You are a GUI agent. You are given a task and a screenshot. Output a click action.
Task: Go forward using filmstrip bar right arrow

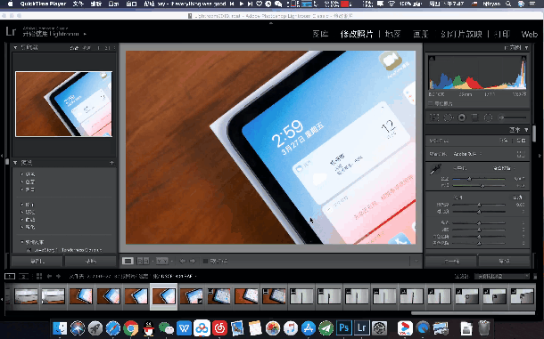click(58, 276)
